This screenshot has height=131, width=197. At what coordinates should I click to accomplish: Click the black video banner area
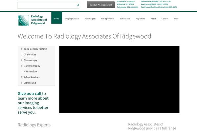click(x=120, y=80)
